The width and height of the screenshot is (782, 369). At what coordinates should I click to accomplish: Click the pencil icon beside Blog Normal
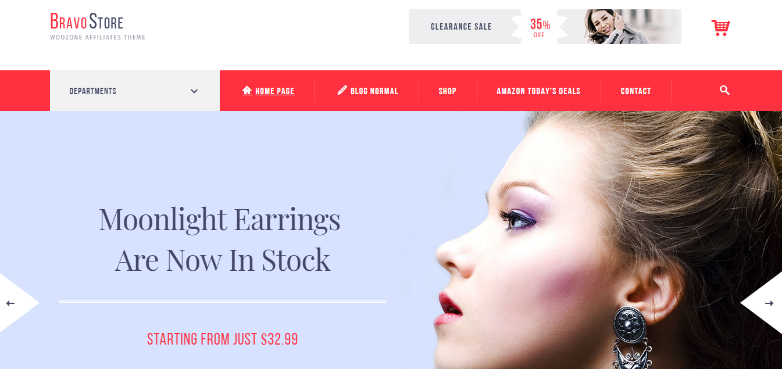tap(342, 90)
